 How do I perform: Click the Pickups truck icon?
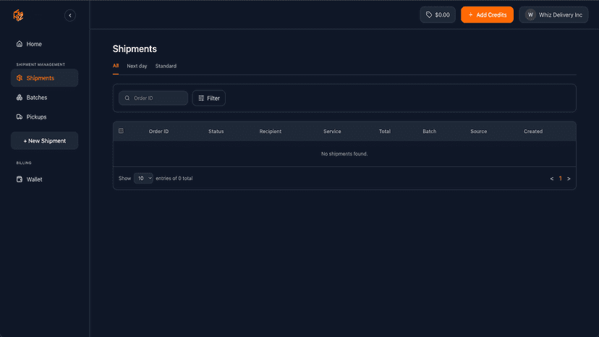click(x=20, y=117)
